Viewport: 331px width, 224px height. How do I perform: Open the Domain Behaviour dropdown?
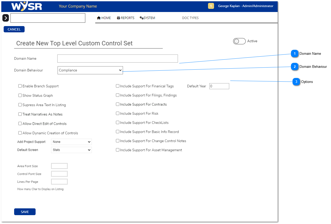(90, 70)
